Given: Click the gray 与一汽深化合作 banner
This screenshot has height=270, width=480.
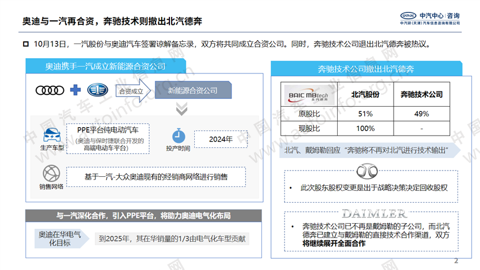Looking at the screenshot, I should pos(143,216).
